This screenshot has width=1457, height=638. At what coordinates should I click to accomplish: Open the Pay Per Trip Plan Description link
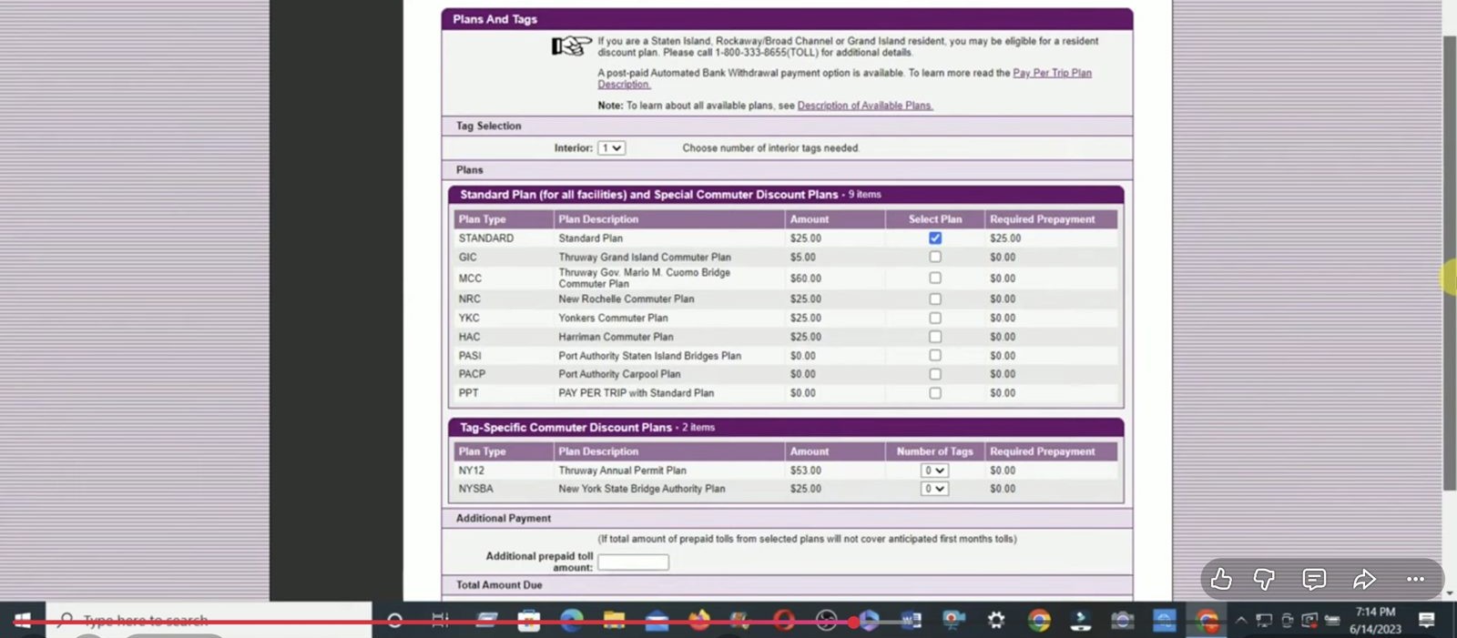1052,73
